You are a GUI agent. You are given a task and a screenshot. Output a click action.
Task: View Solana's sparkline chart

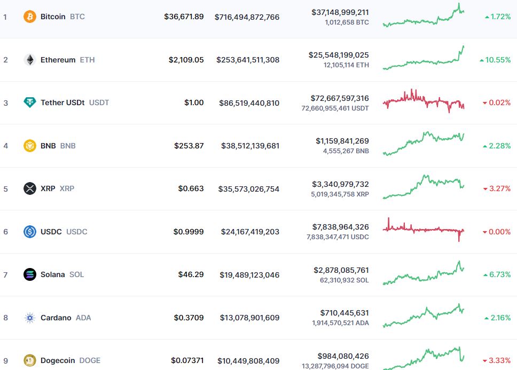(x=424, y=273)
